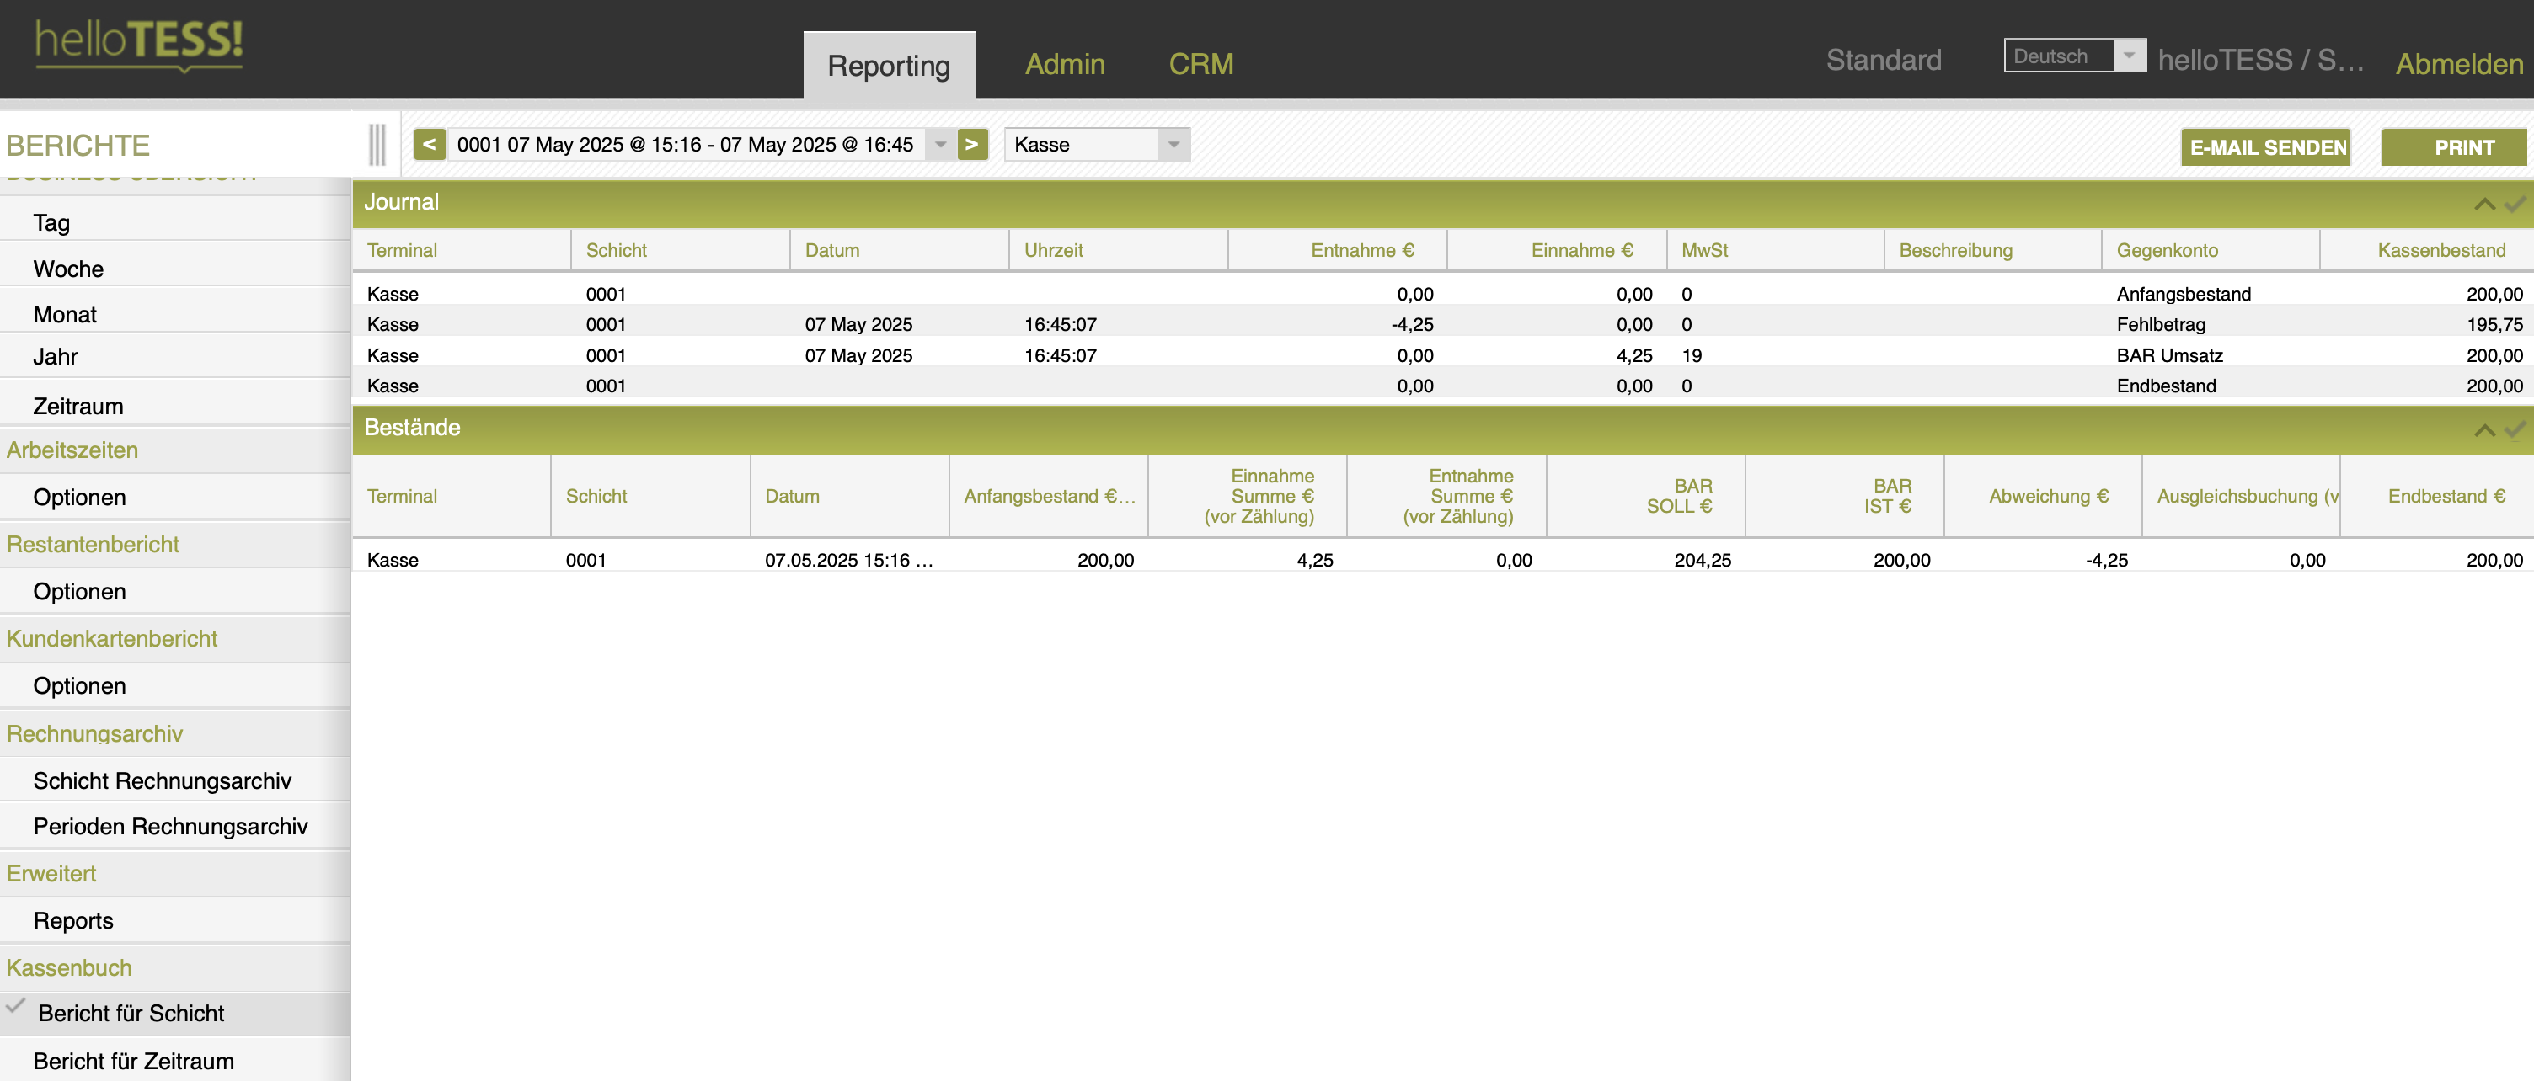Select Bericht für Zeitraum
Screen dimensions: 2534x1081
pos(175,1062)
